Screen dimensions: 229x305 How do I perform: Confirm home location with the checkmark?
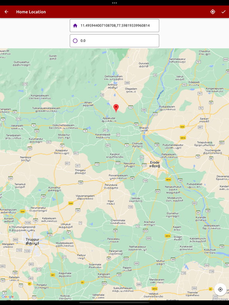click(x=223, y=12)
